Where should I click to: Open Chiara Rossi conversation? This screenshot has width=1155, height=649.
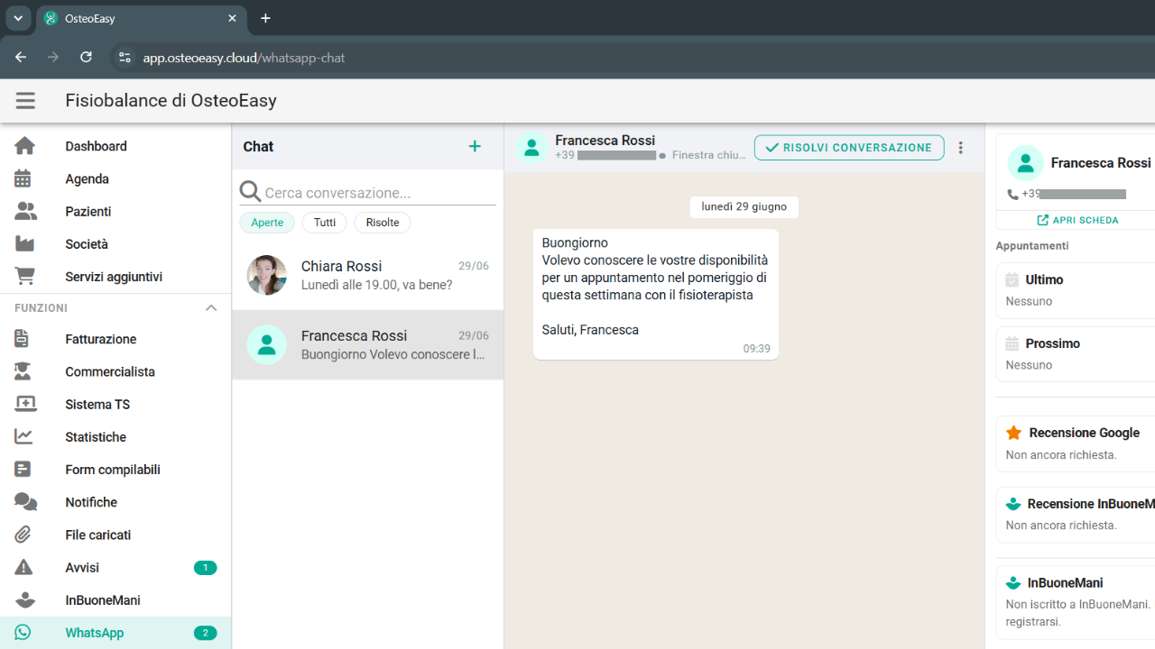[368, 276]
